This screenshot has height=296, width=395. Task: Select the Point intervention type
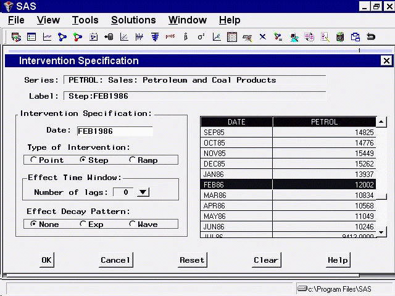(x=47, y=160)
